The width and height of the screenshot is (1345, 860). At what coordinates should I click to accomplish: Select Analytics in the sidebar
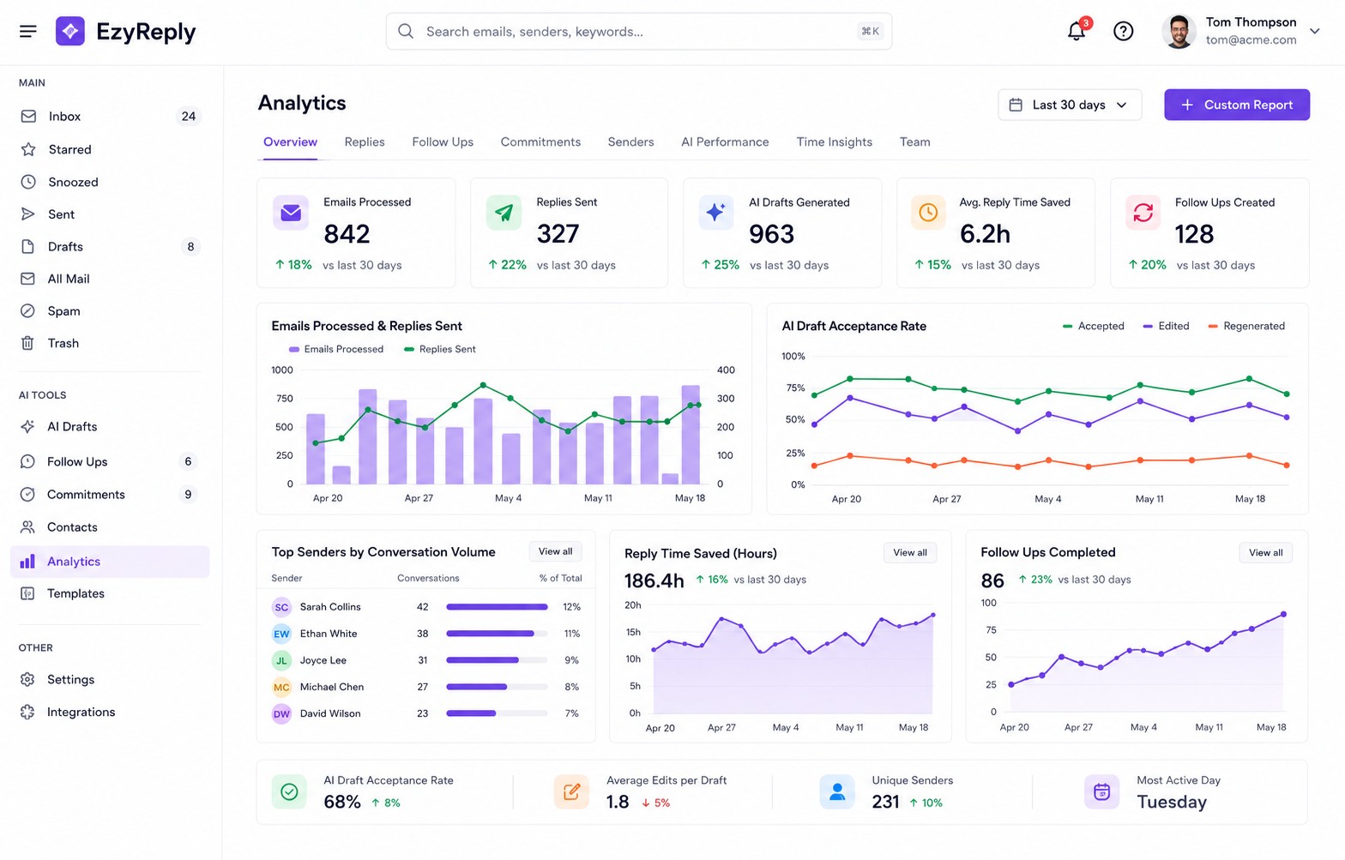(110, 562)
